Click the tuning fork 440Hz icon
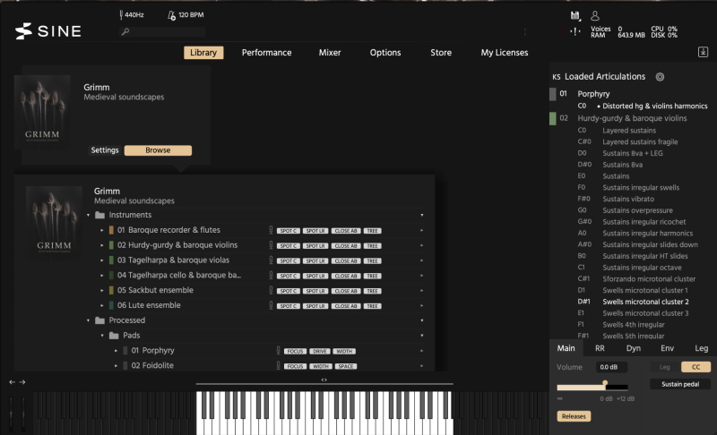This screenshot has width=717, height=435. (121, 15)
